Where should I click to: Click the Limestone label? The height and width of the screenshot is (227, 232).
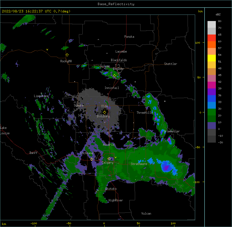[x=41, y=96]
